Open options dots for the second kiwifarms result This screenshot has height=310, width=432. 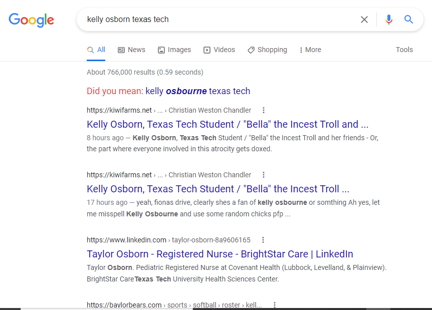264,175
